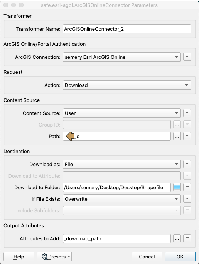Open the Presets gear menu
The image size is (199, 265).
pyautogui.click(x=54, y=257)
